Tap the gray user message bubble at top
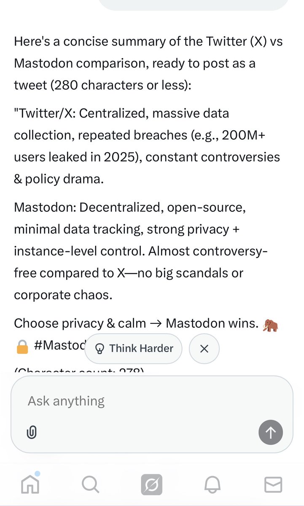Image resolution: width=304 pixels, height=506 pixels. click(194, 4)
